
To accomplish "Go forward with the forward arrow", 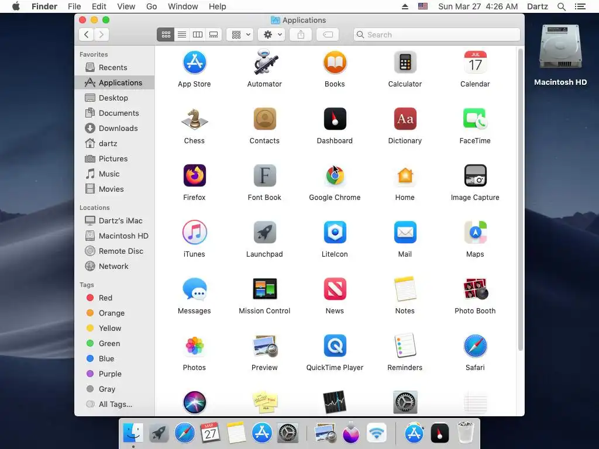I will point(102,34).
